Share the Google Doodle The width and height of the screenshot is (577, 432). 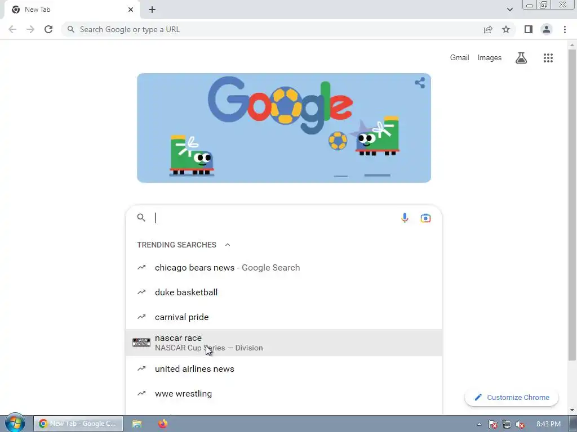click(x=420, y=83)
